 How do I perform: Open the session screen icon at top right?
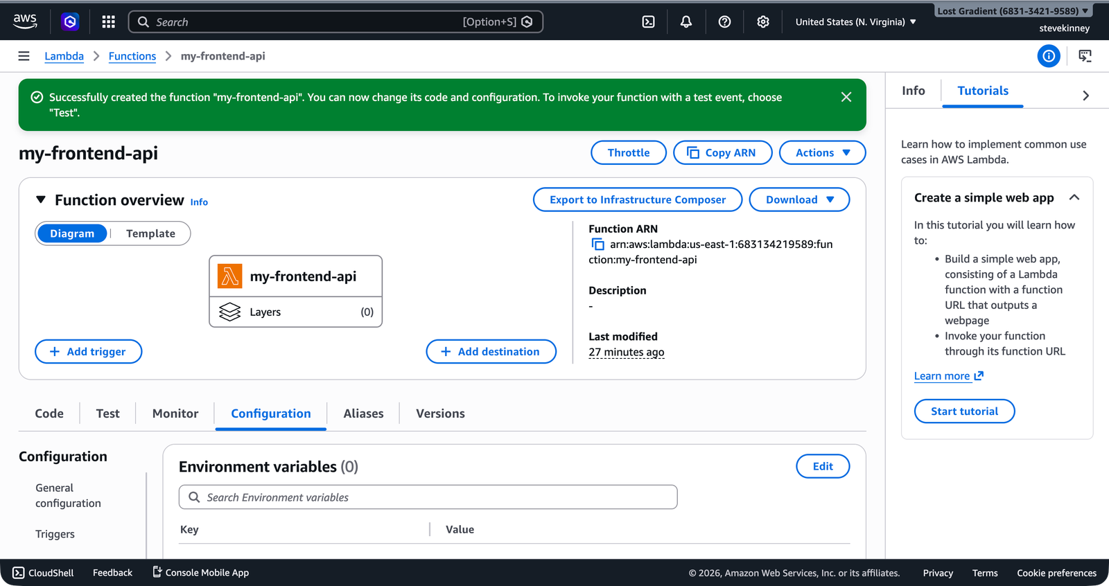coord(1085,56)
